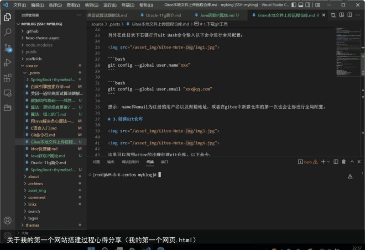Open the 文件(F) menu
The image size is (365, 250).
pyautogui.click(x=20, y=5)
